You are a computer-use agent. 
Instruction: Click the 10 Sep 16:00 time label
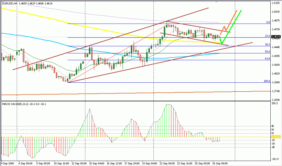[x=61, y=163]
